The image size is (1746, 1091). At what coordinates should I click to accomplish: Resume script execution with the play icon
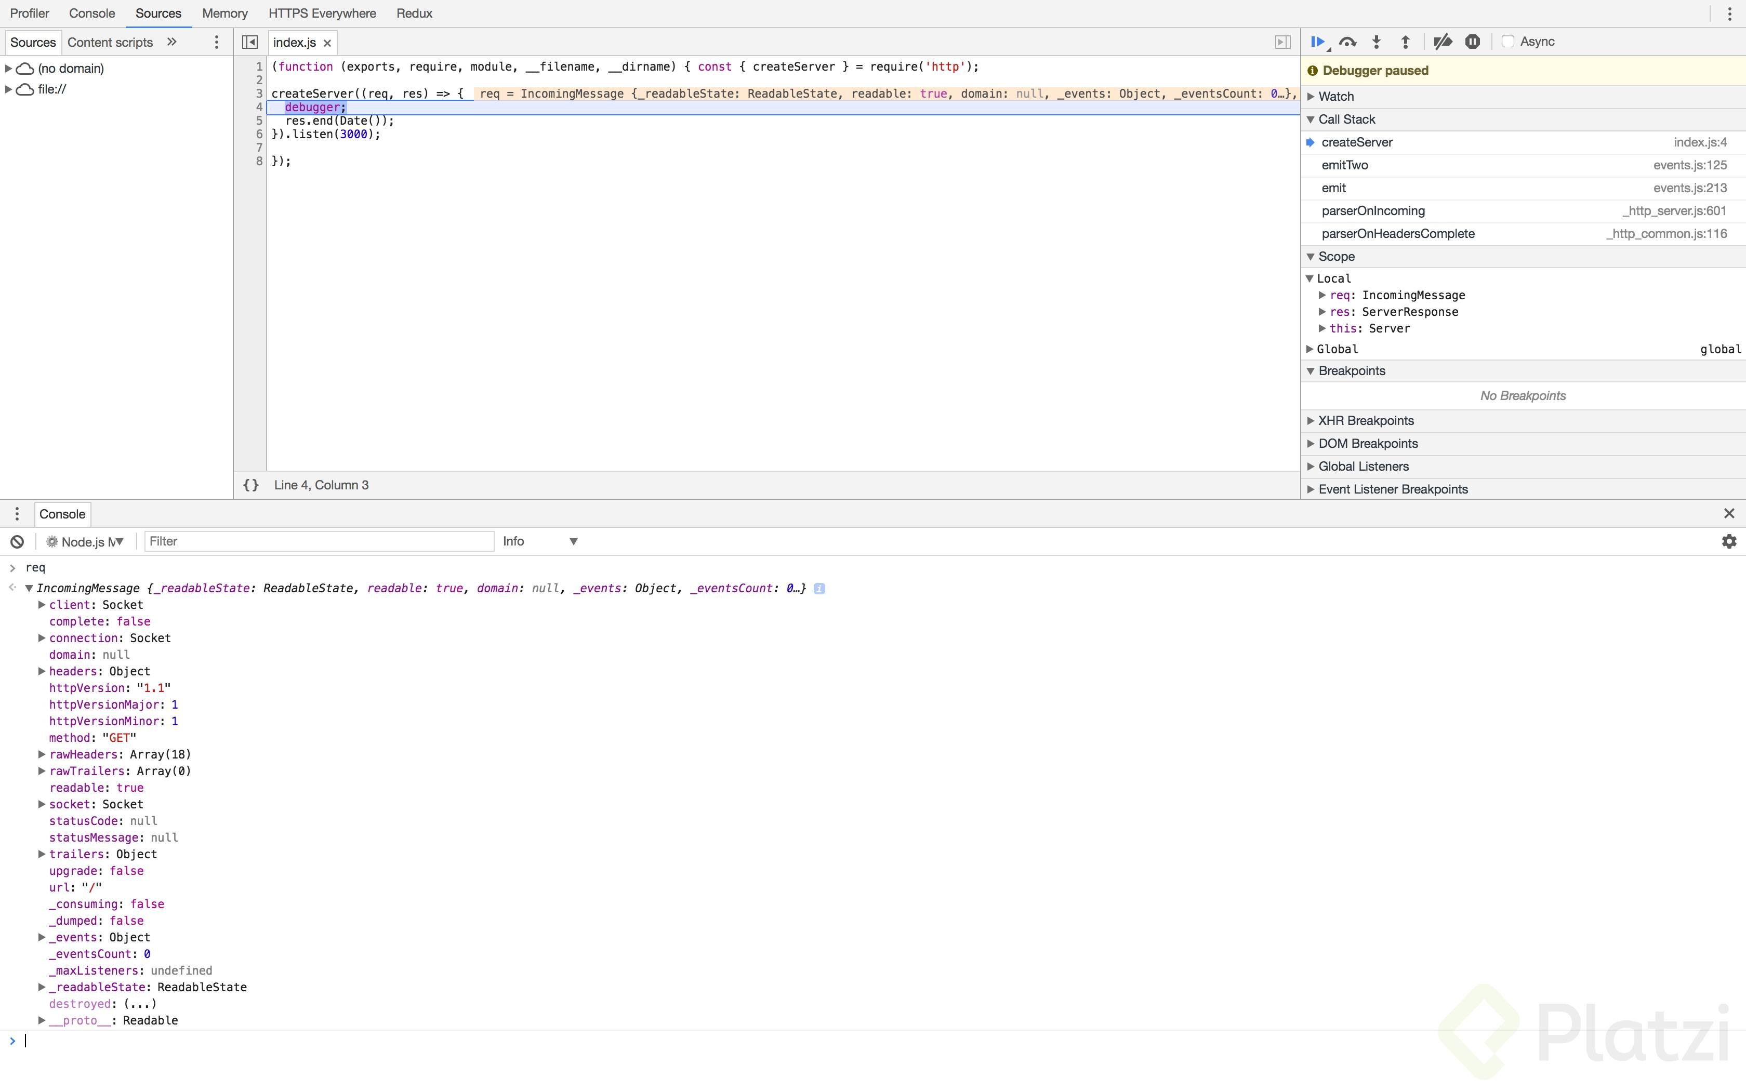(1318, 42)
